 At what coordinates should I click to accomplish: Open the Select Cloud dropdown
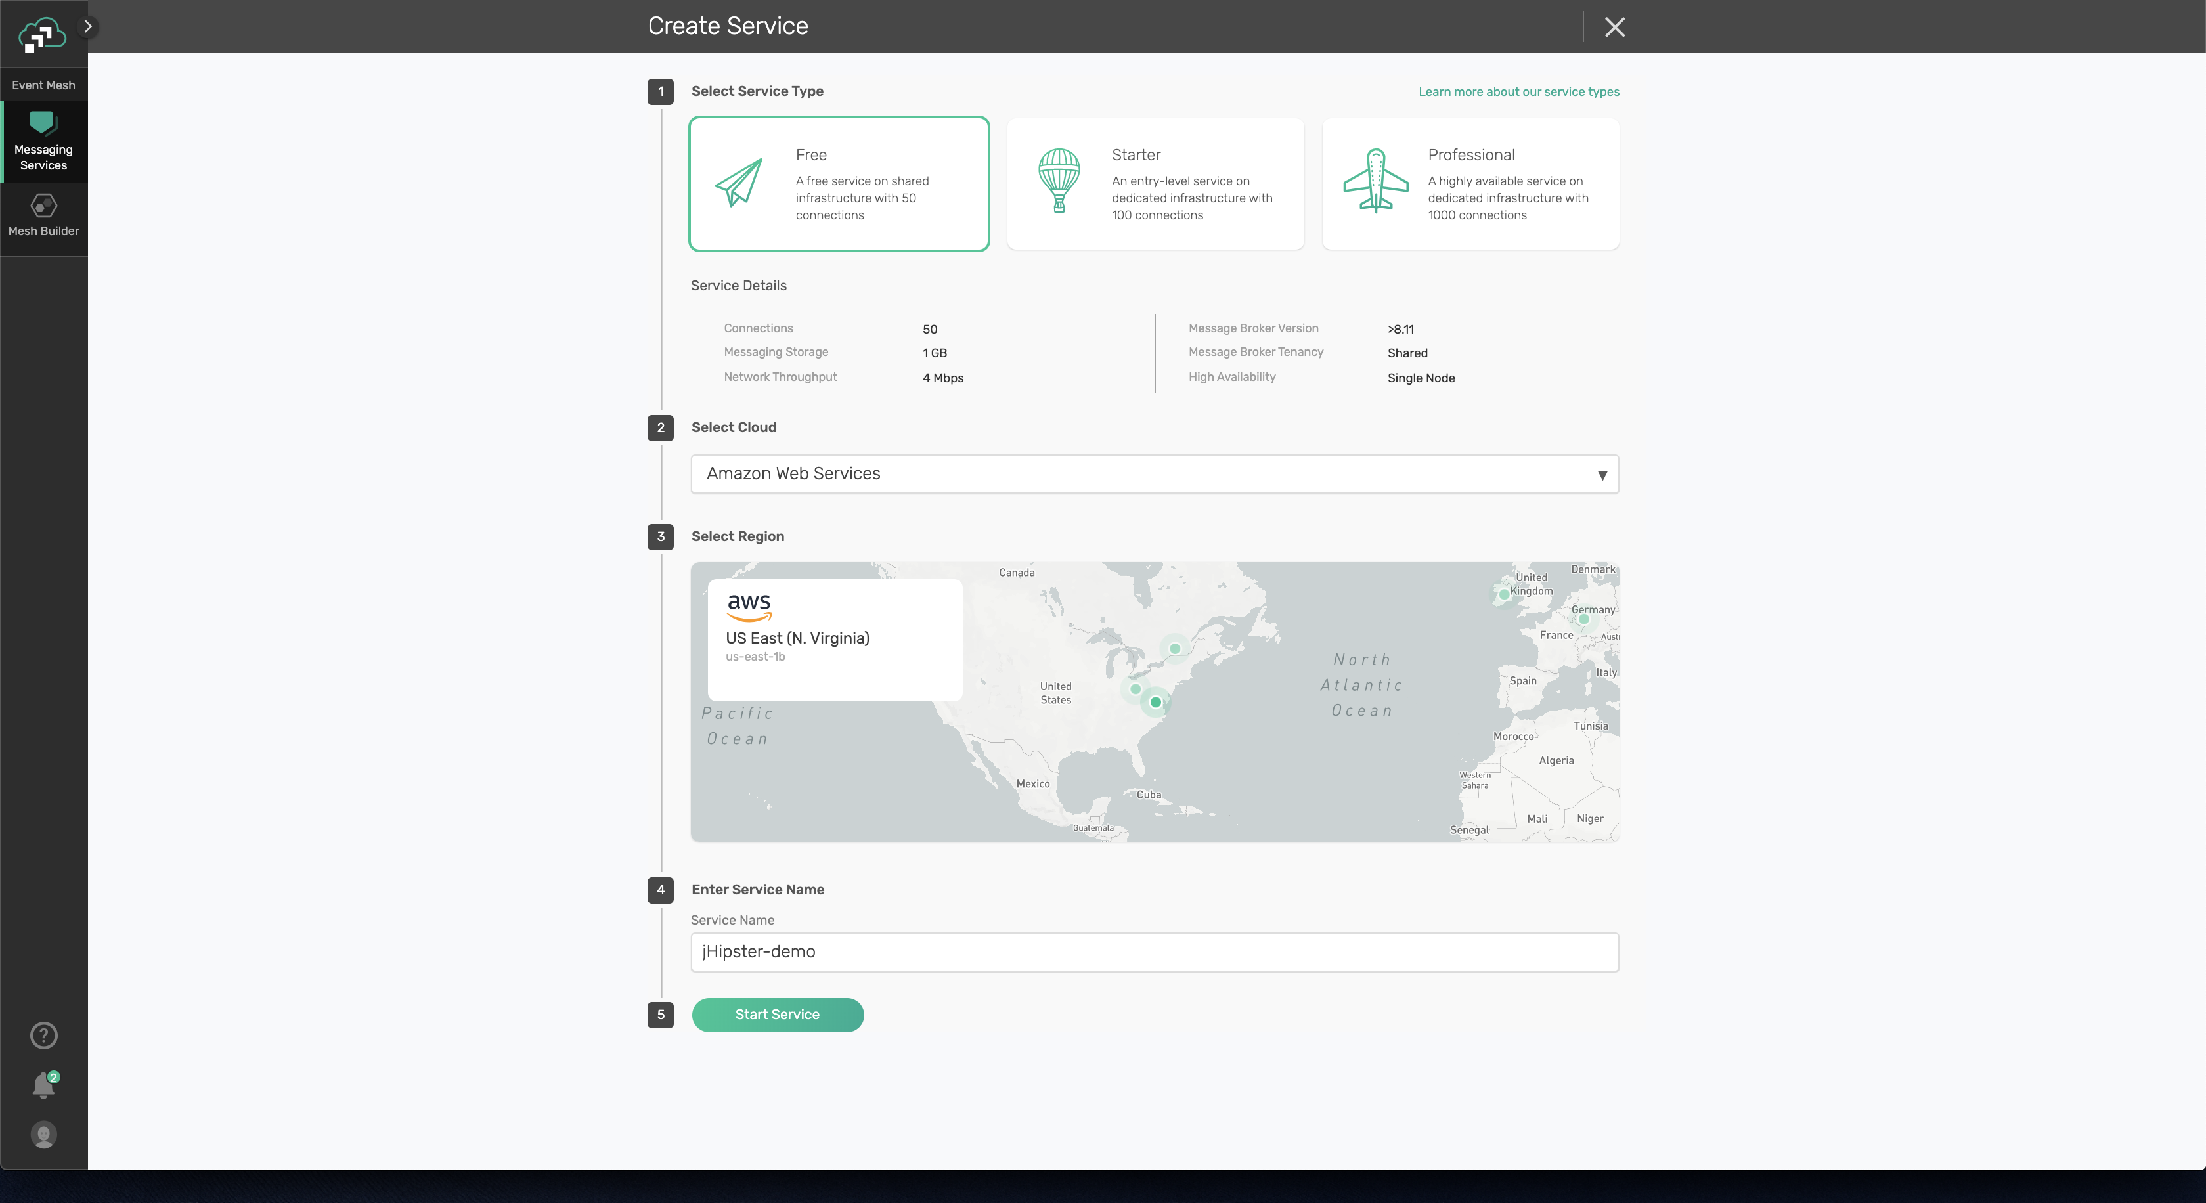tap(1155, 473)
